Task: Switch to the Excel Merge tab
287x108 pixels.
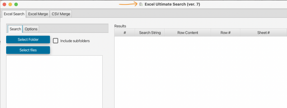Action: (38, 14)
